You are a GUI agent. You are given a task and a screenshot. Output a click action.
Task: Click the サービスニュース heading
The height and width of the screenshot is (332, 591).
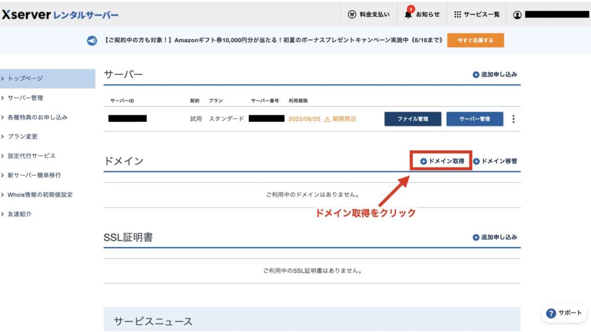pos(153,322)
